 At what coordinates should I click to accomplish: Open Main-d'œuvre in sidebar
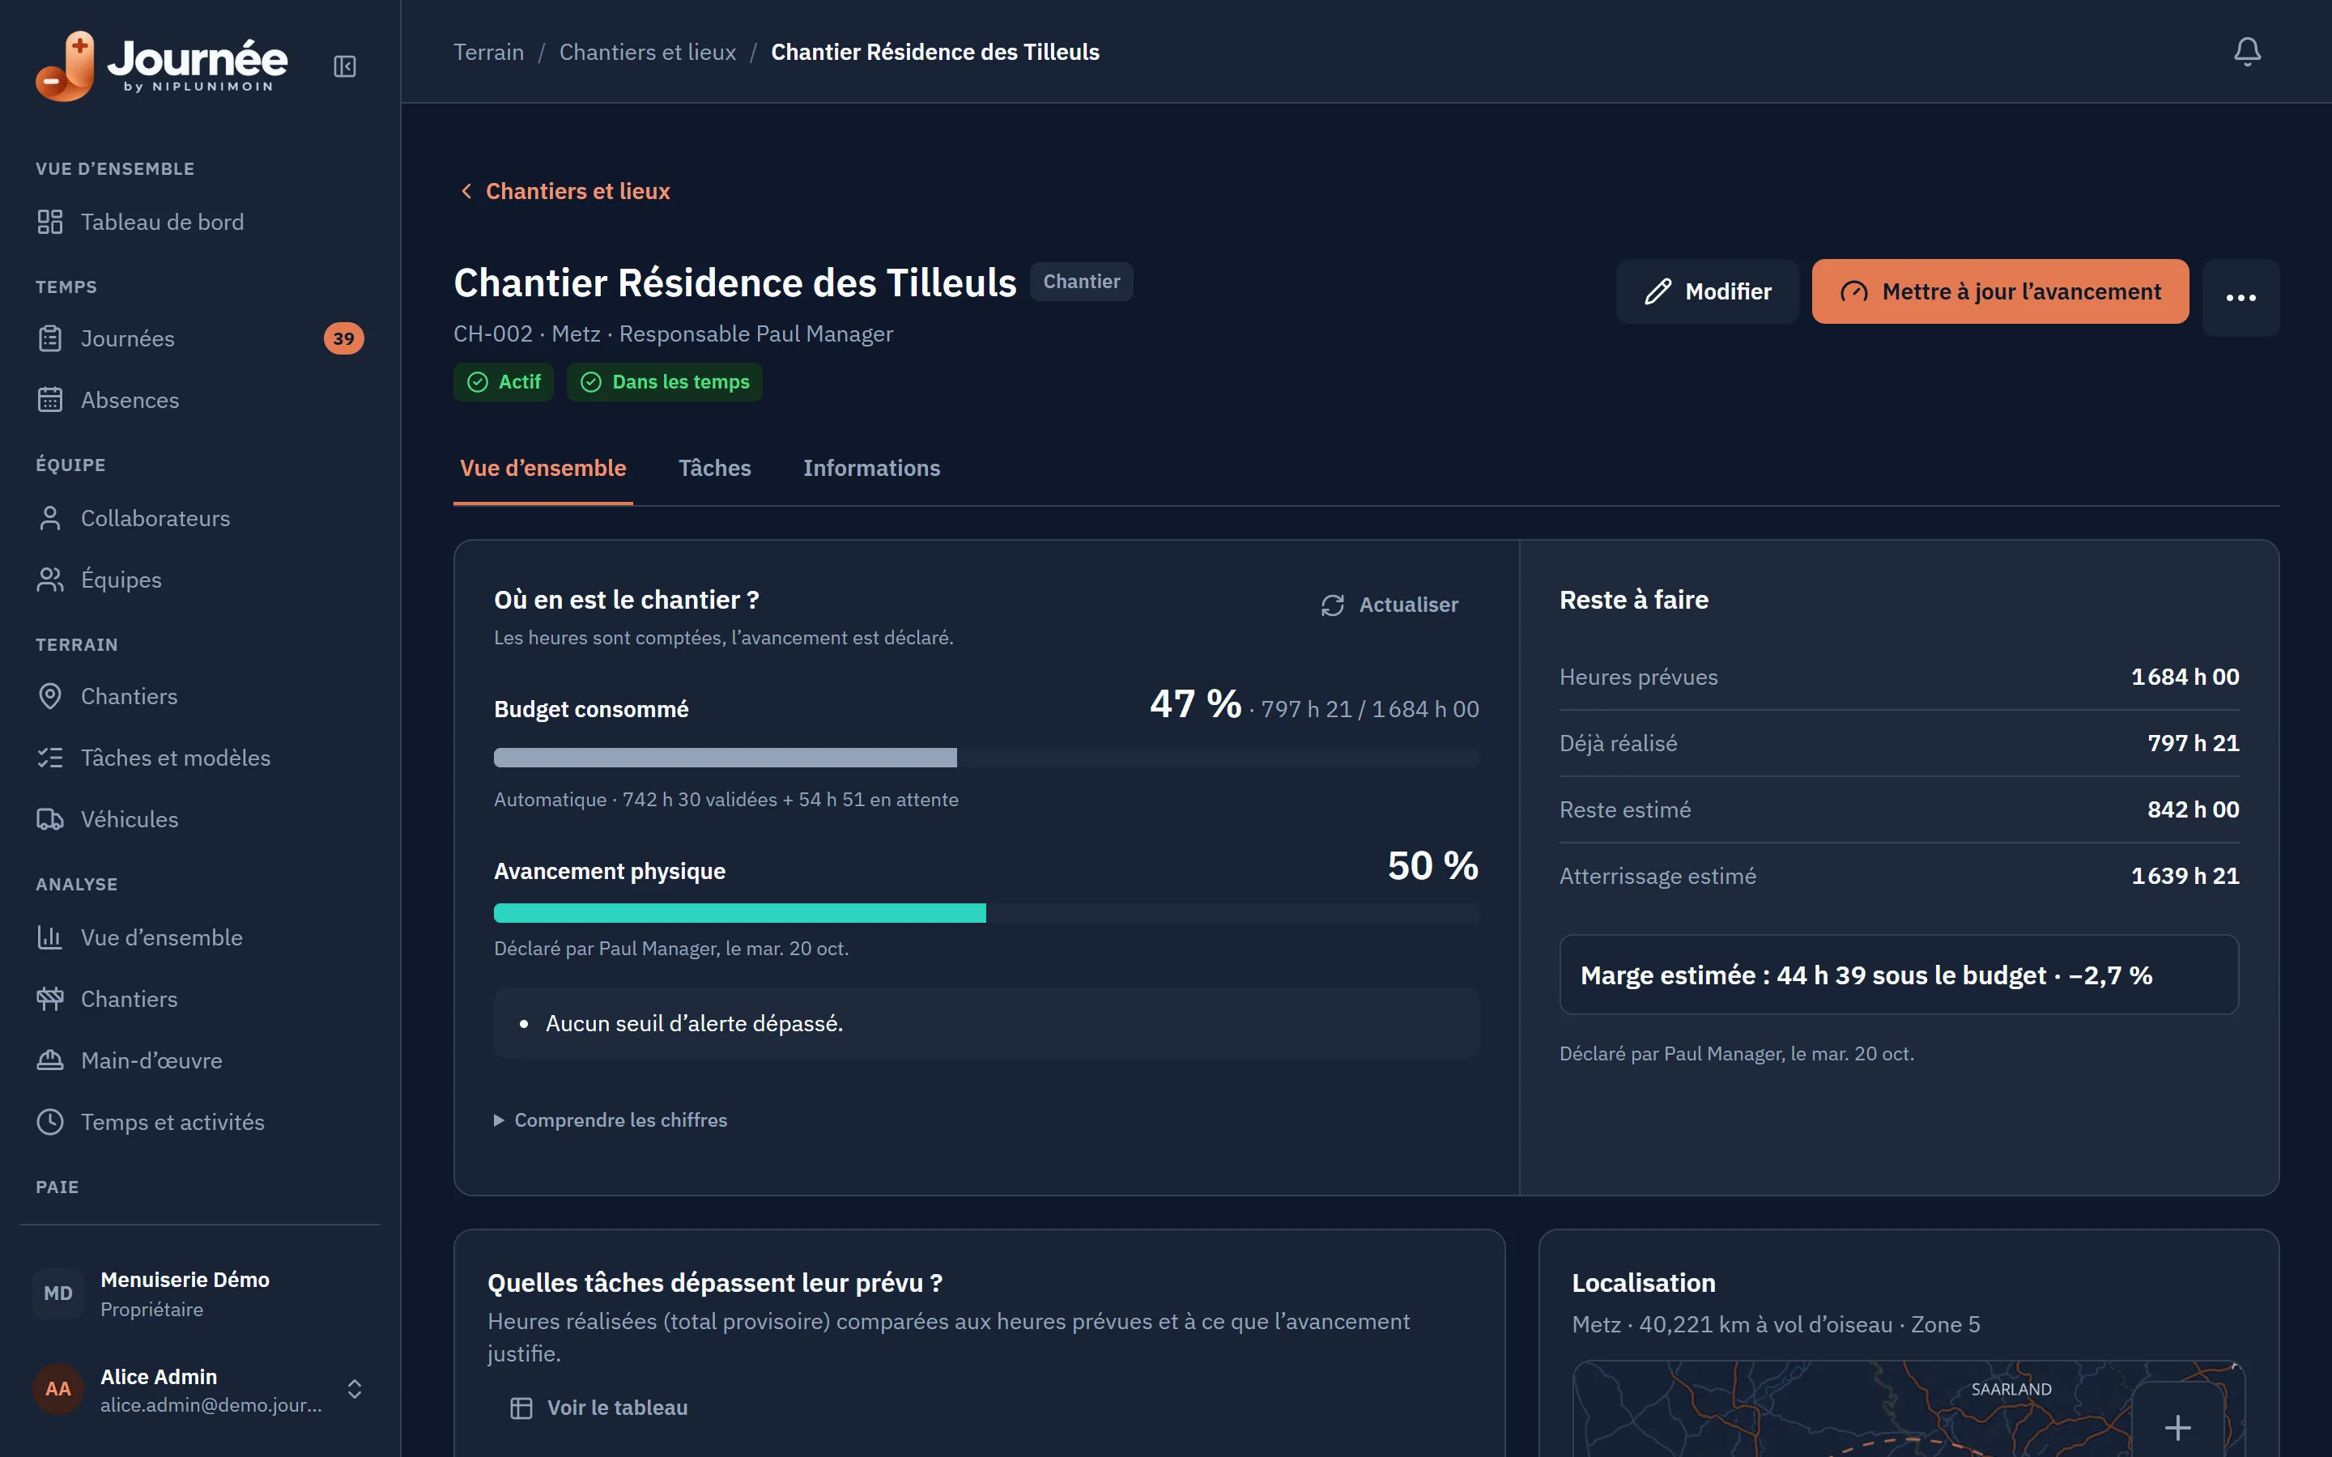click(199, 1061)
